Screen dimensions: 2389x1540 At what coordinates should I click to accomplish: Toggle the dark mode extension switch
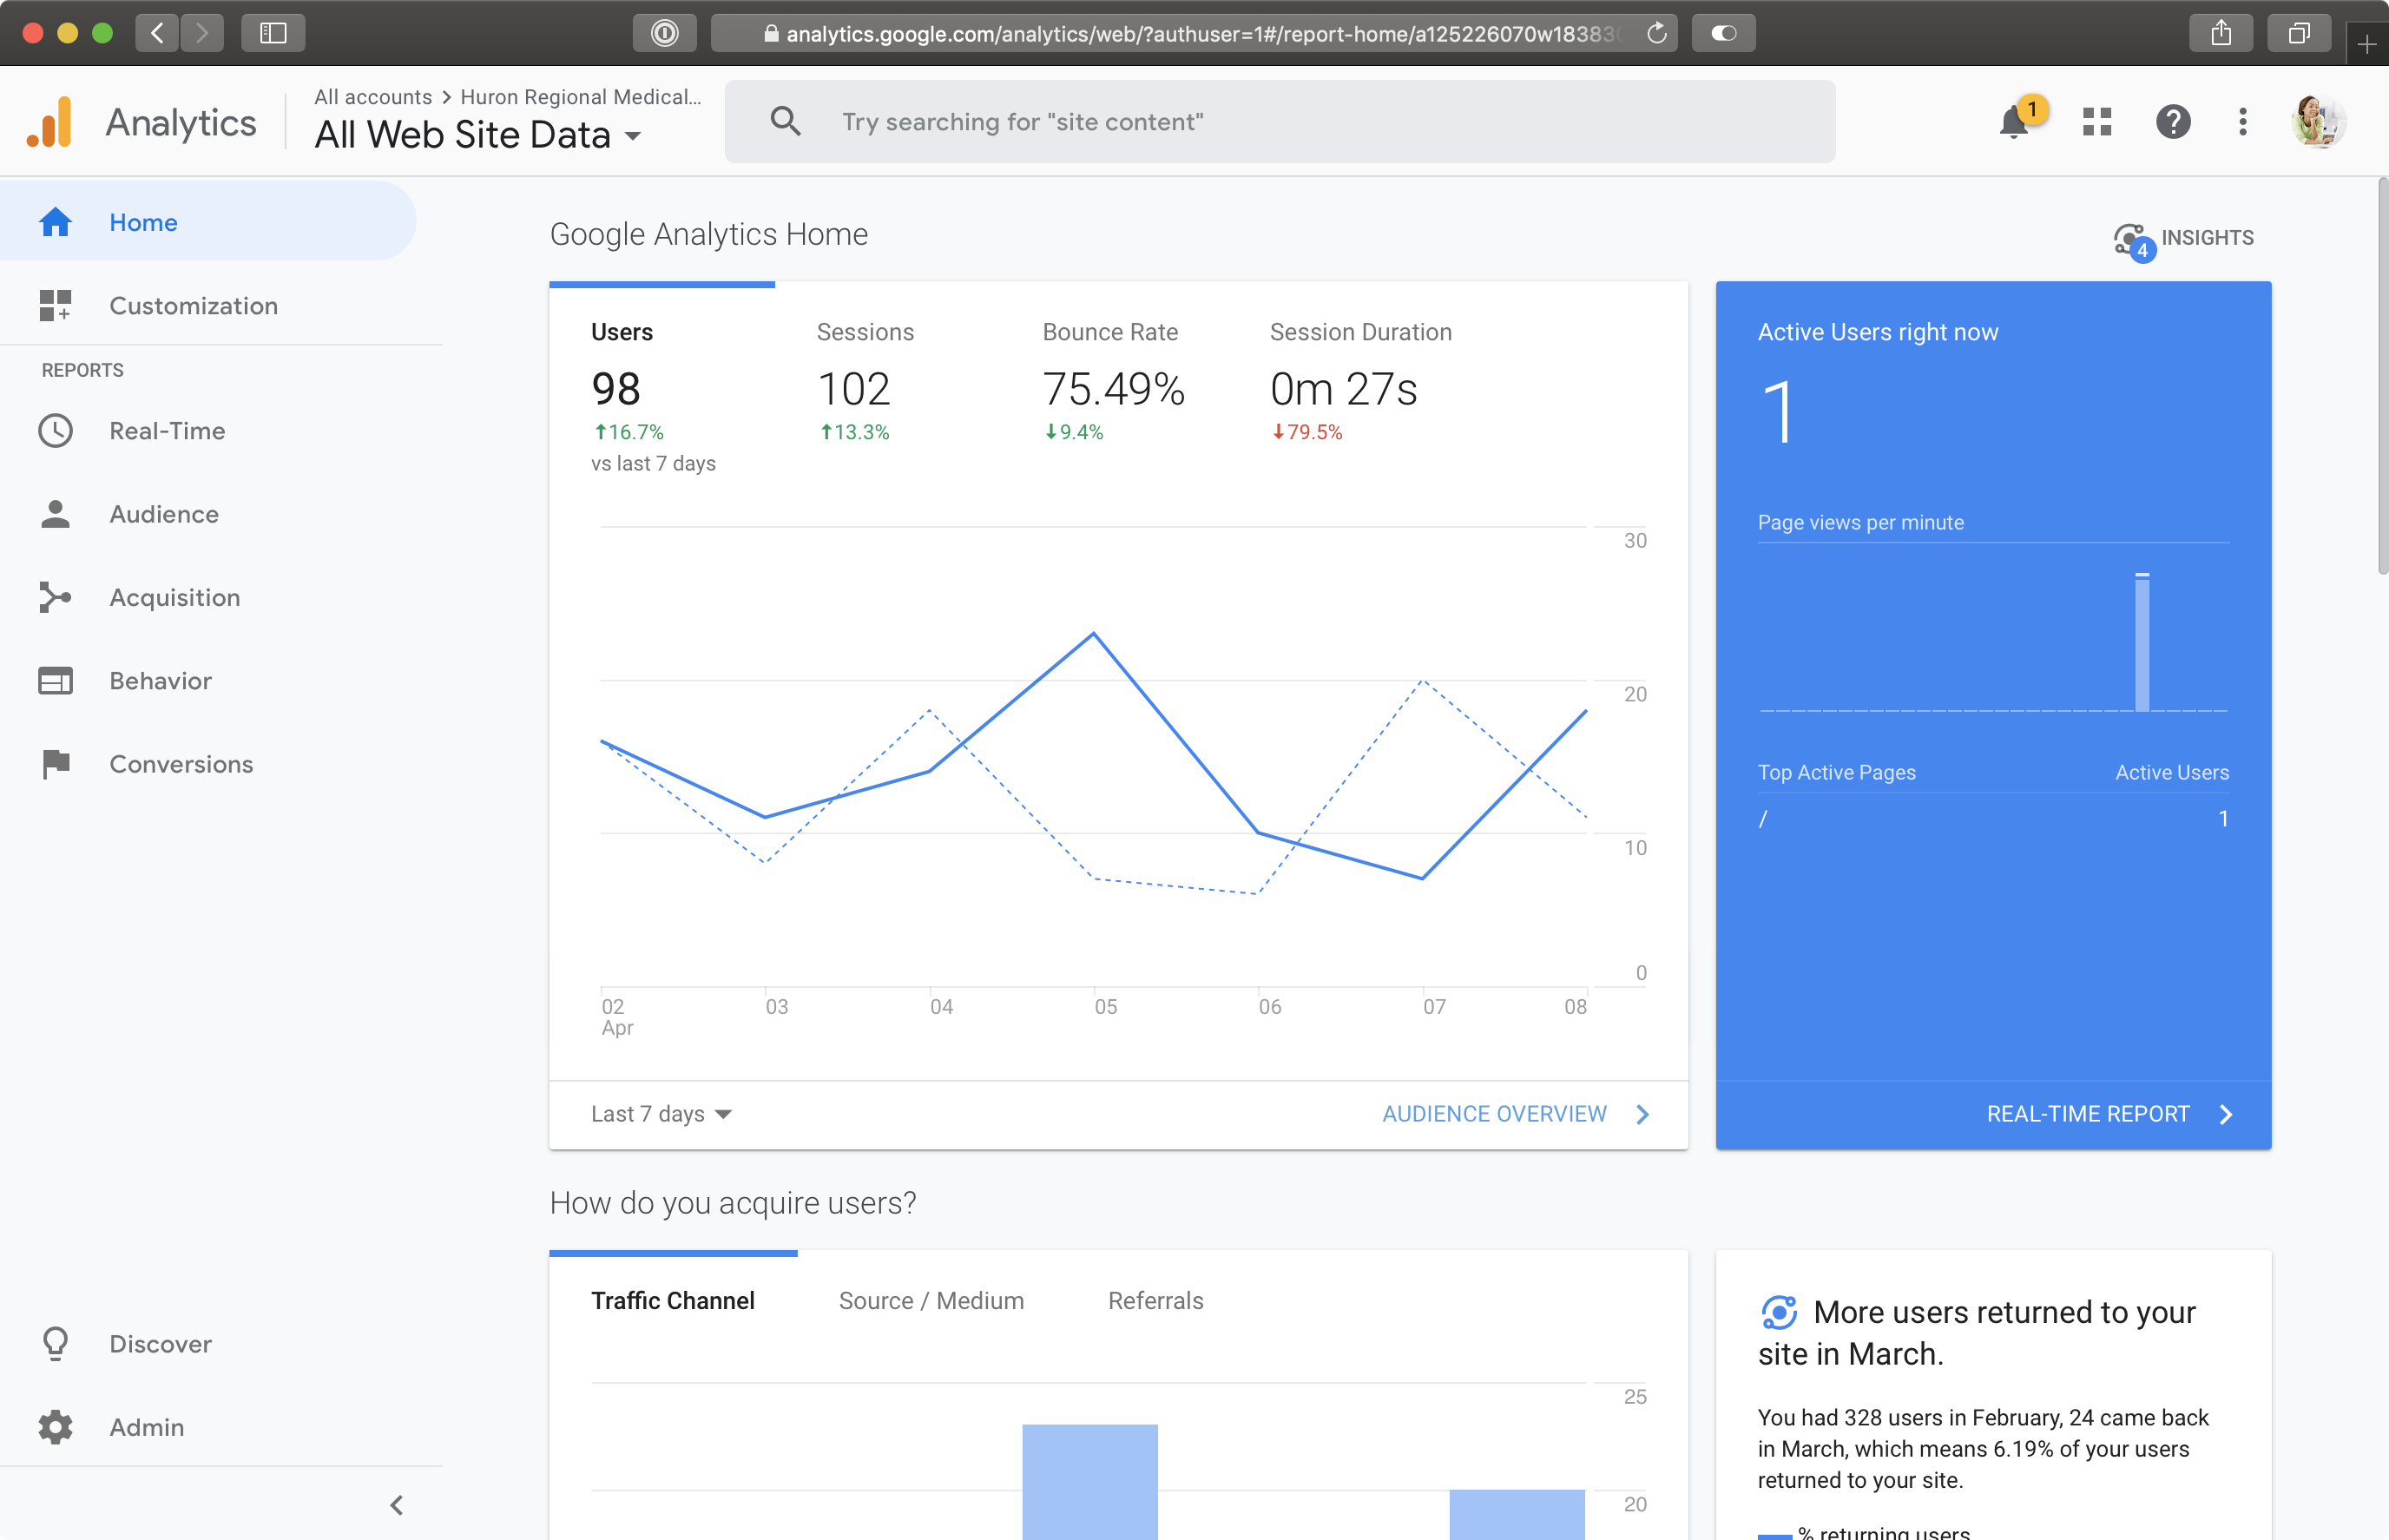pyautogui.click(x=1723, y=33)
